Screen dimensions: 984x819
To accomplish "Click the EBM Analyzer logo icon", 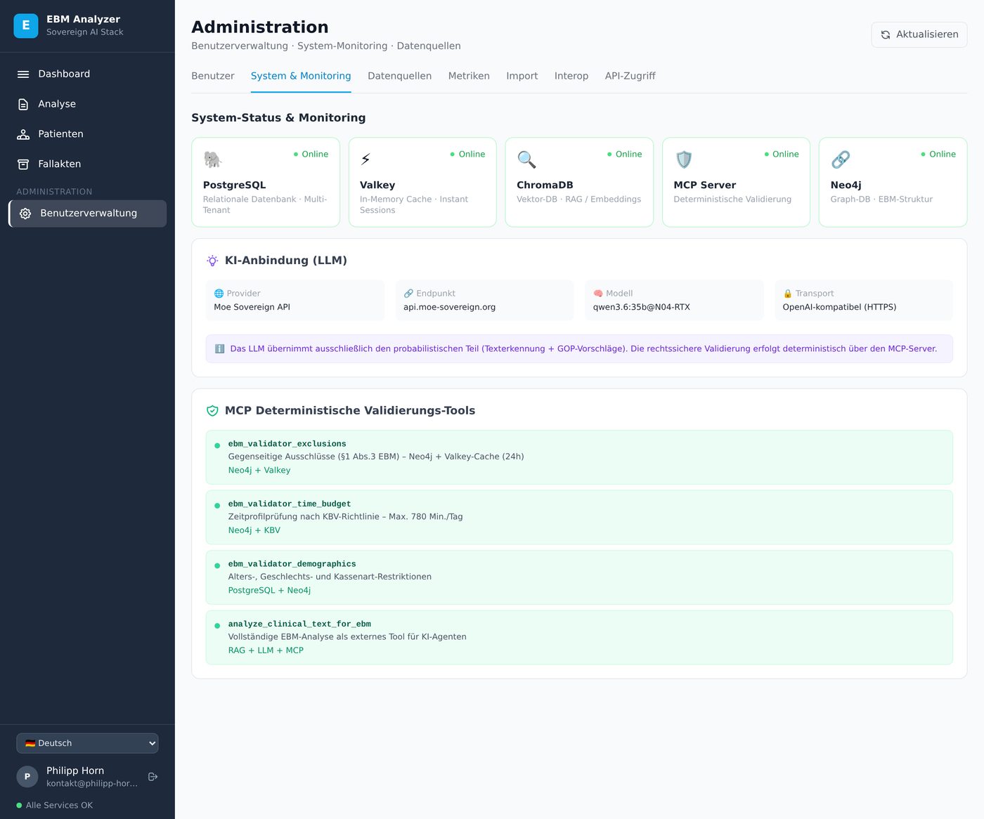I will pos(26,26).
